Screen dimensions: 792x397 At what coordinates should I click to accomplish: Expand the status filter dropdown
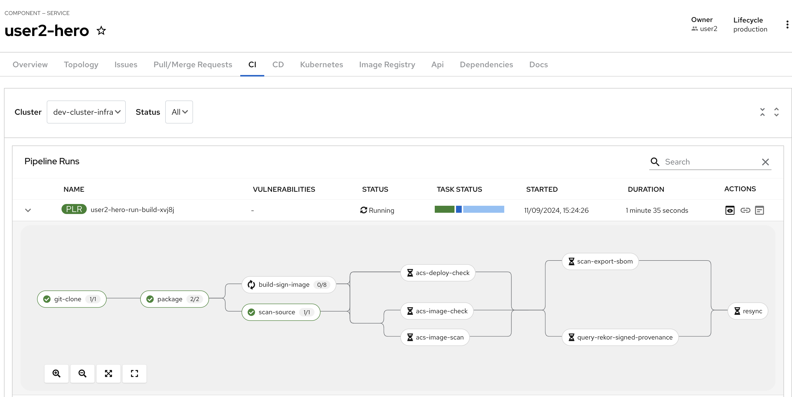point(179,112)
